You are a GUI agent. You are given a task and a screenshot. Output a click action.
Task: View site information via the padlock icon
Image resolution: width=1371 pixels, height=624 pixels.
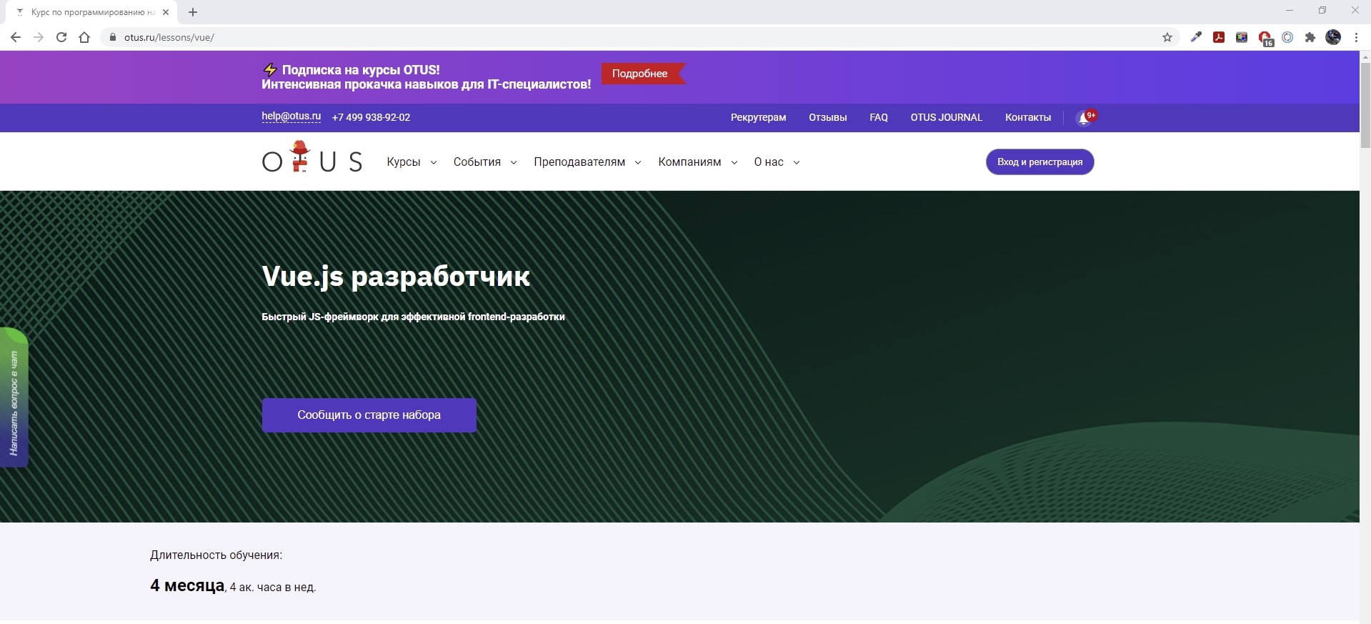[112, 37]
